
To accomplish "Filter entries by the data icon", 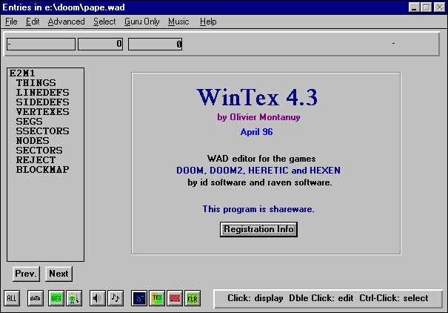I will pos(35,298).
